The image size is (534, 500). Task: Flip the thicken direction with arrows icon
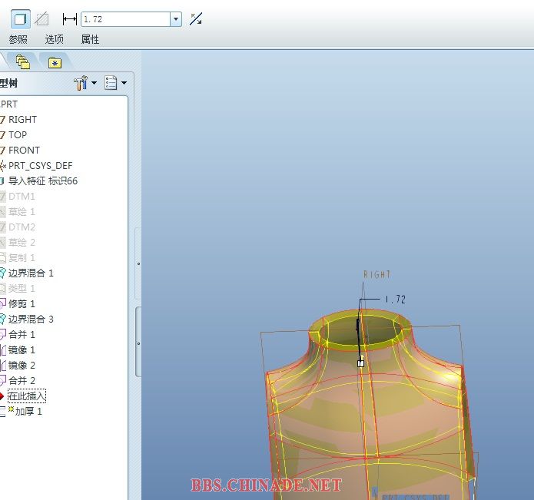pyautogui.click(x=196, y=18)
